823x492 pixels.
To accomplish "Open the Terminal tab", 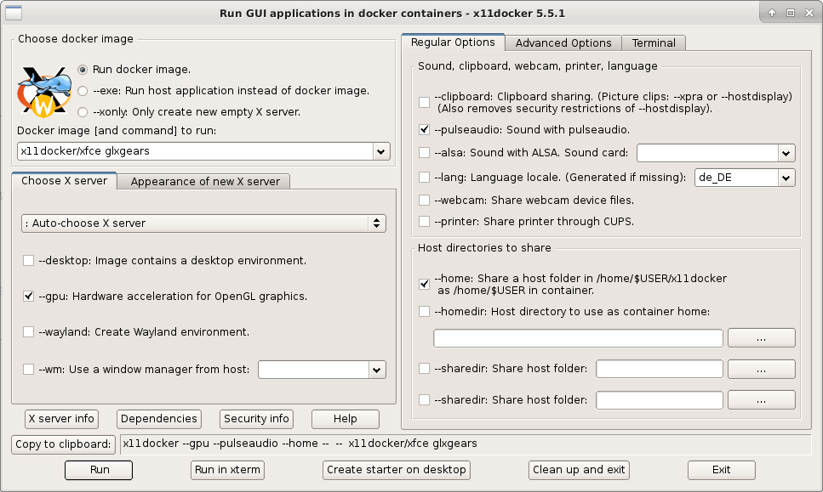I will coord(654,43).
